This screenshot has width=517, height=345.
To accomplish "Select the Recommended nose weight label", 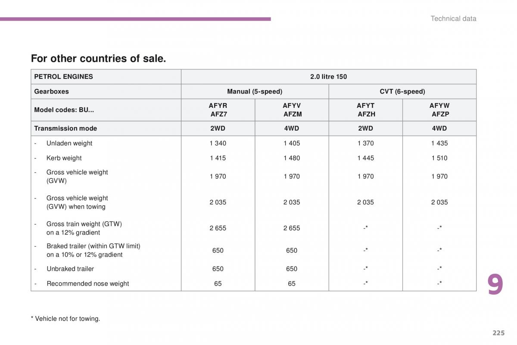I will pos(87,283).
